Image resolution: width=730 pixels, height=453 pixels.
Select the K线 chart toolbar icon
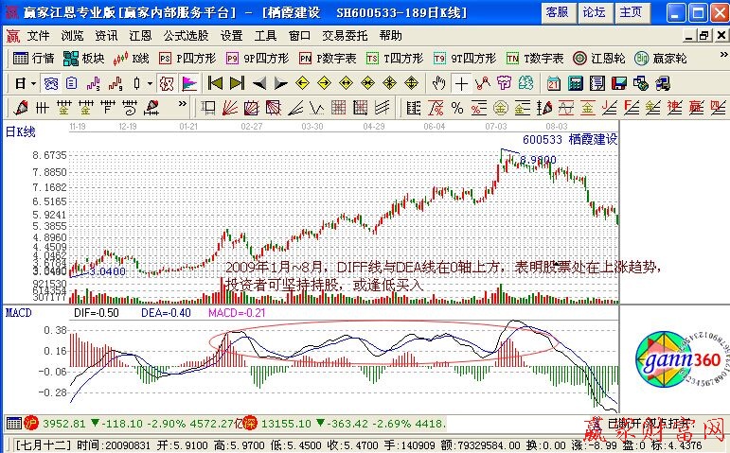click(131, 58)
